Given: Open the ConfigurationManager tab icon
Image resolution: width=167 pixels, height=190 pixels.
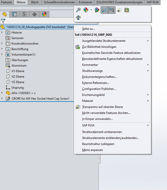Looking at the screenshot, I should pos(24,14).
